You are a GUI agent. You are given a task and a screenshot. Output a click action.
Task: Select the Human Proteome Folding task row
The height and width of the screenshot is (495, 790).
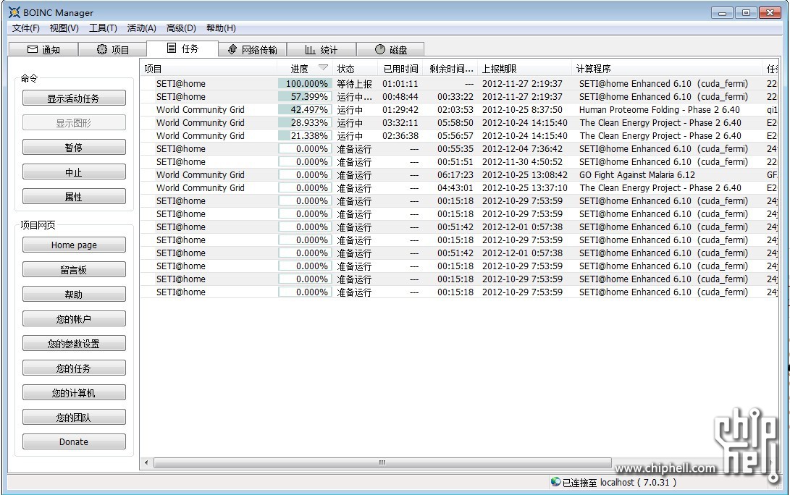(x=460, y=110)
